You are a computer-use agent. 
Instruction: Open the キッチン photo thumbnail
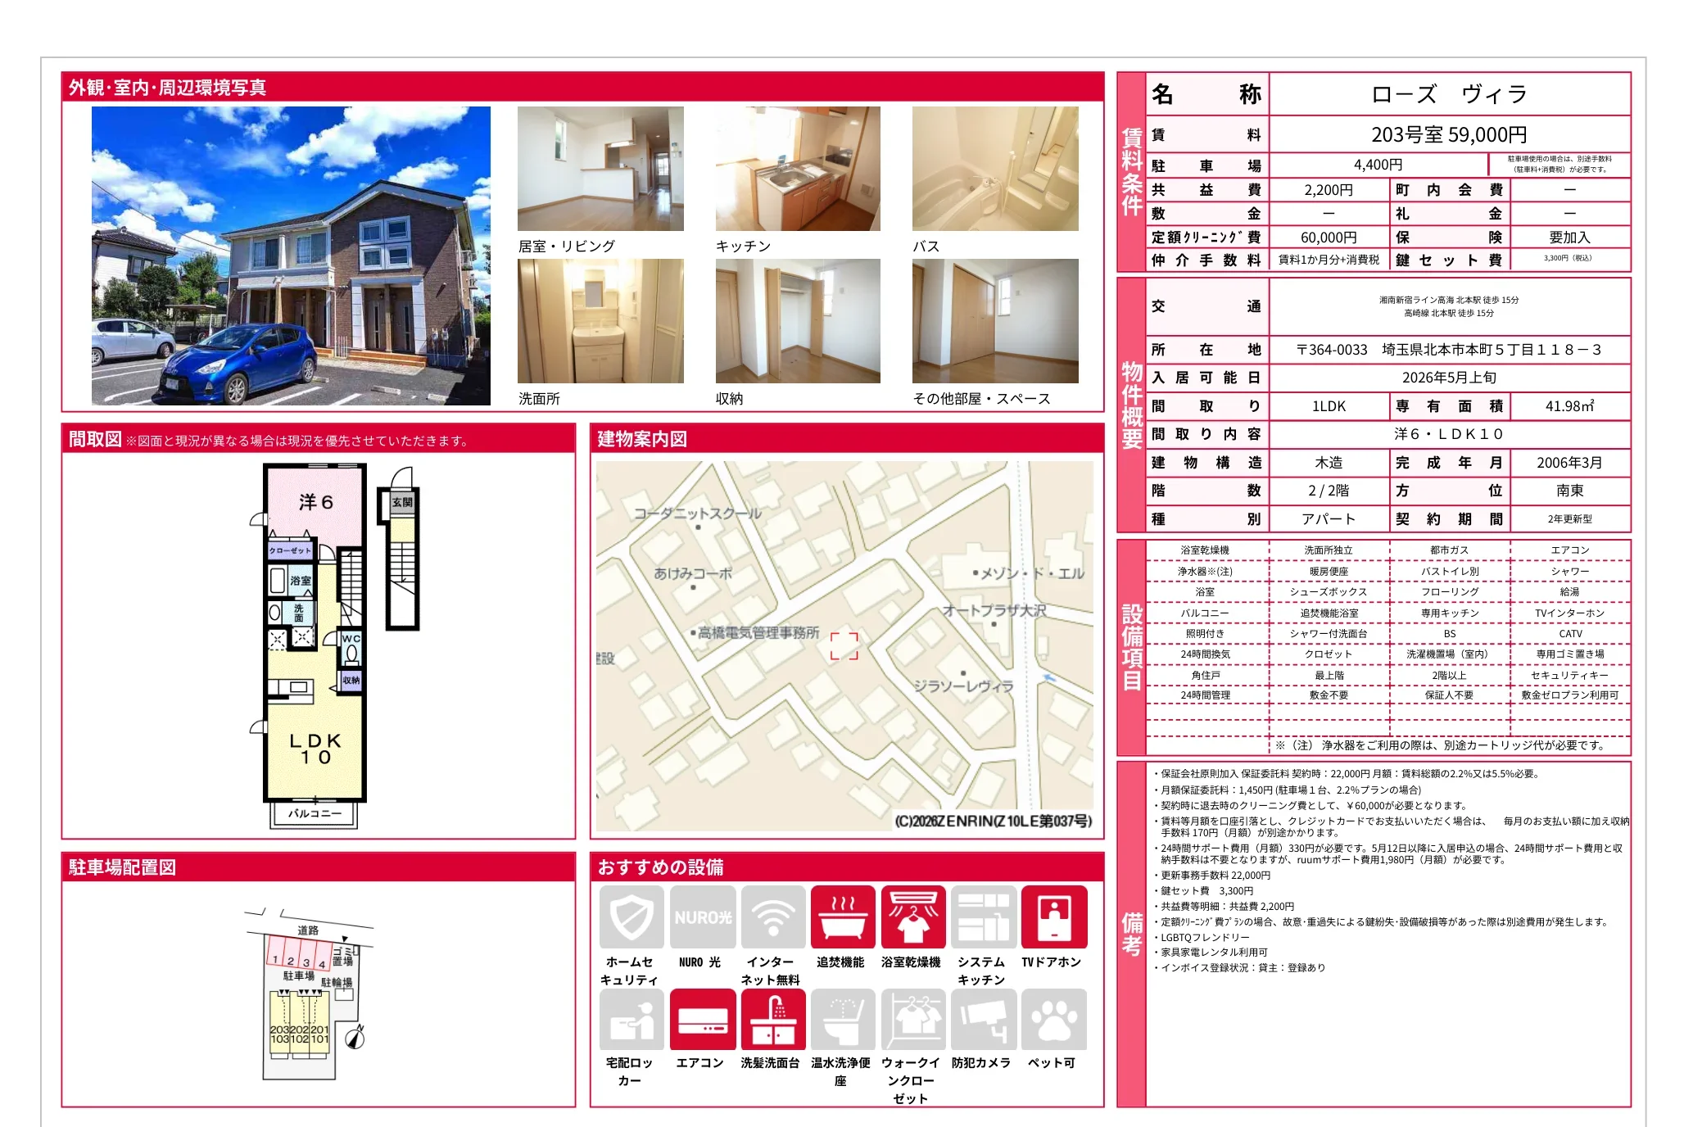click(x=798, y=169)
